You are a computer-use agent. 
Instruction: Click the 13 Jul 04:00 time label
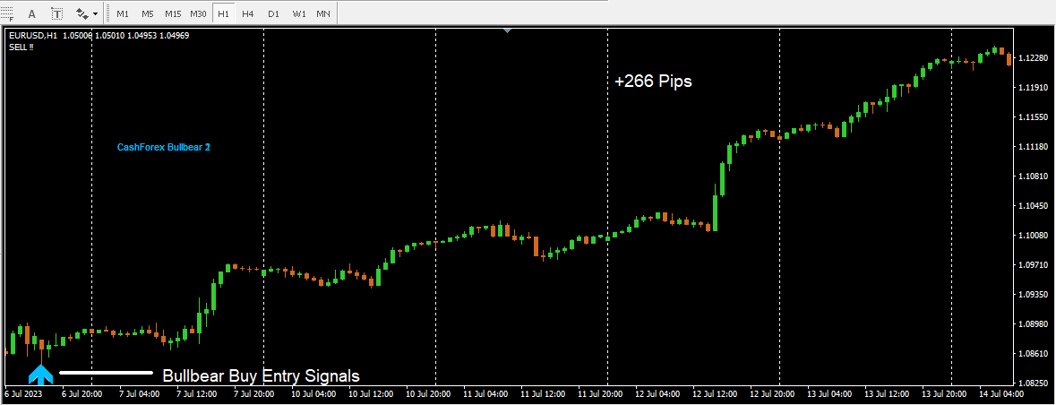(x=829, y=394)
